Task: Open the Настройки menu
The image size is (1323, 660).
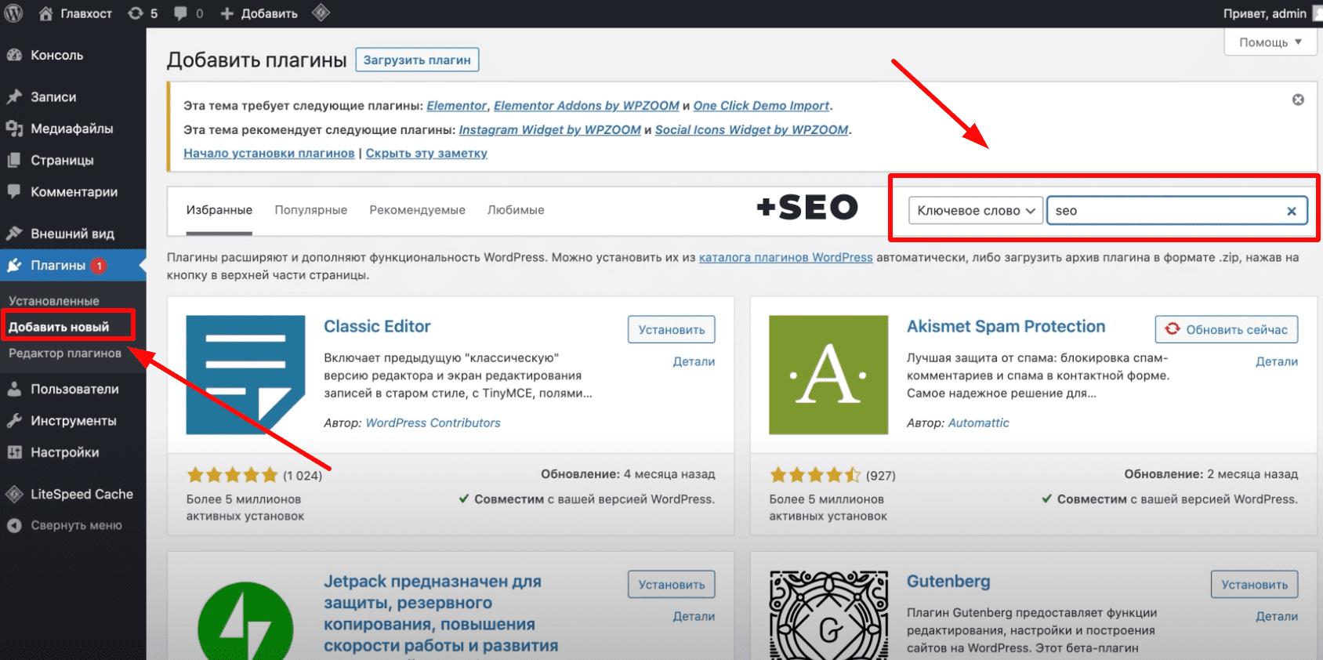Action: tap(65, 452)
